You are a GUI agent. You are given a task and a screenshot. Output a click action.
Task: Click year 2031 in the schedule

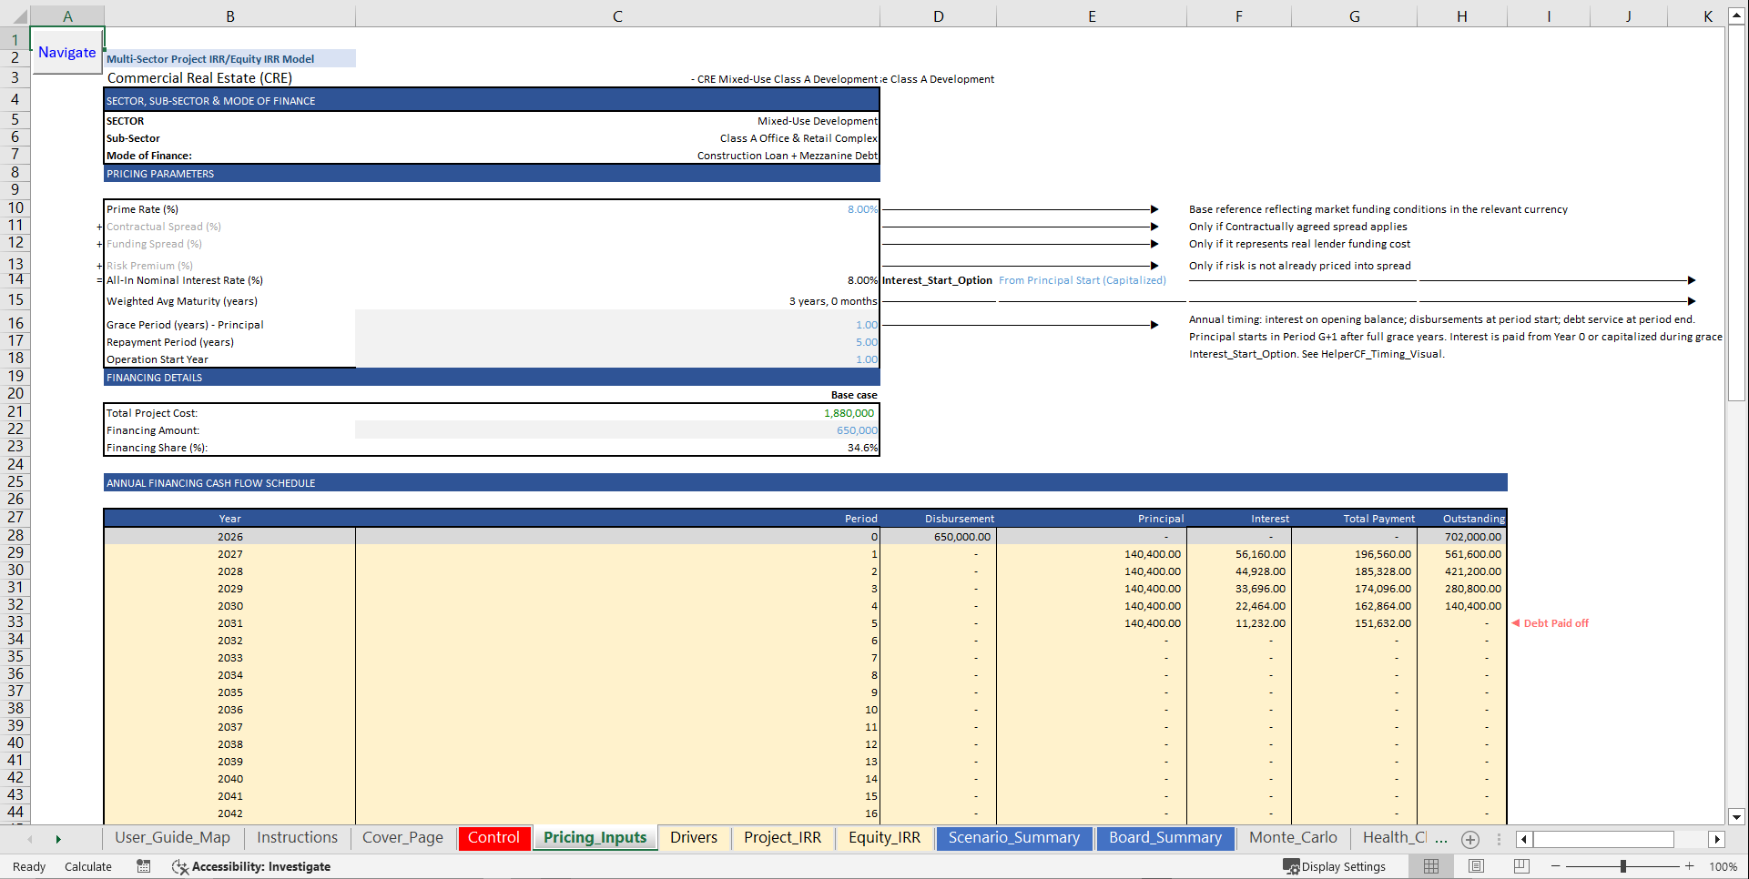click(229, 623)
